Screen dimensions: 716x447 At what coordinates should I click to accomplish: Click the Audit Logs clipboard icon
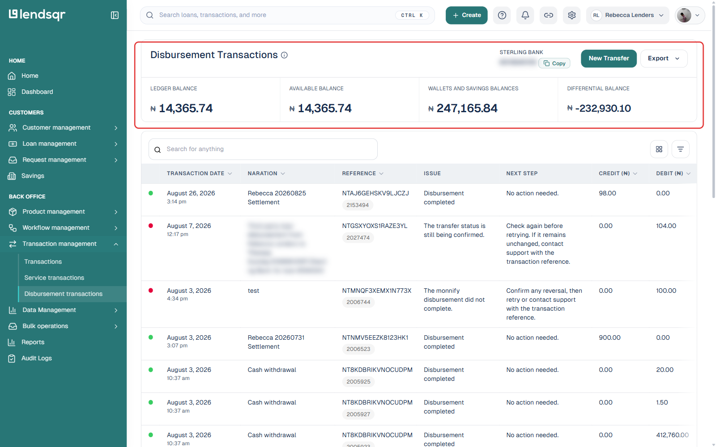(x=12, y=358)
